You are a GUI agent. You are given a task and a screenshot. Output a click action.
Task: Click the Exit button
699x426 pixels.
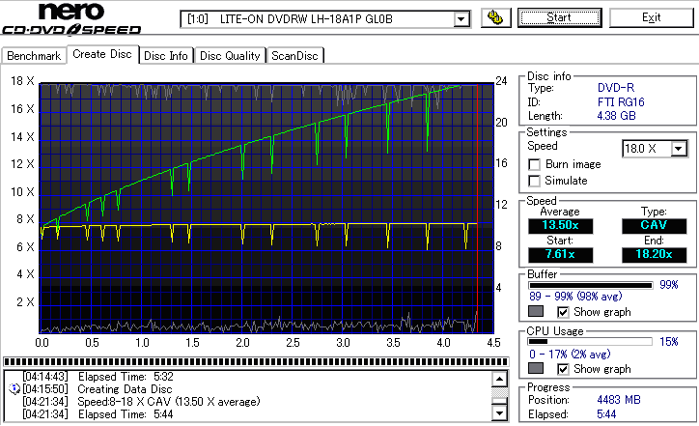(x=652, y=17)
